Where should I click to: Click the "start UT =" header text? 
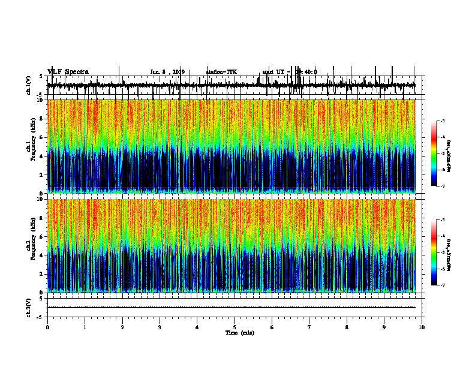[276, 72]
